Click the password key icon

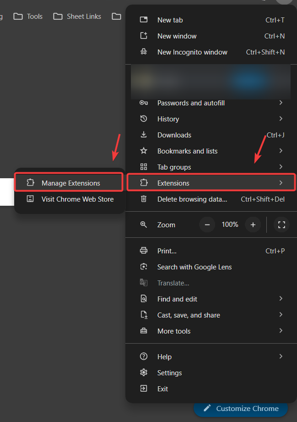[x=144, y=103]
